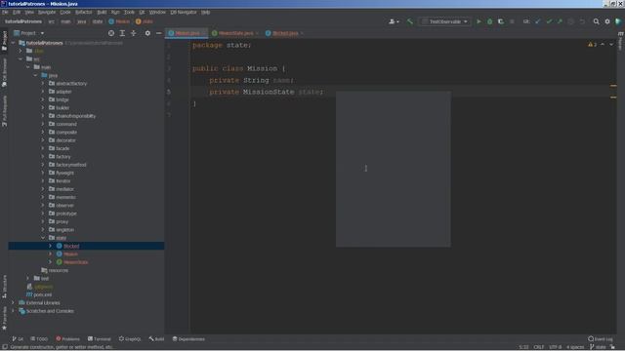Click the CRLF line separator status
625x351 pixels.
tap(539, 347)
